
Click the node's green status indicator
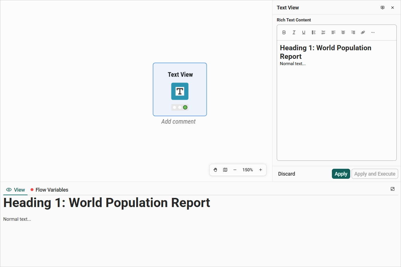185,107
